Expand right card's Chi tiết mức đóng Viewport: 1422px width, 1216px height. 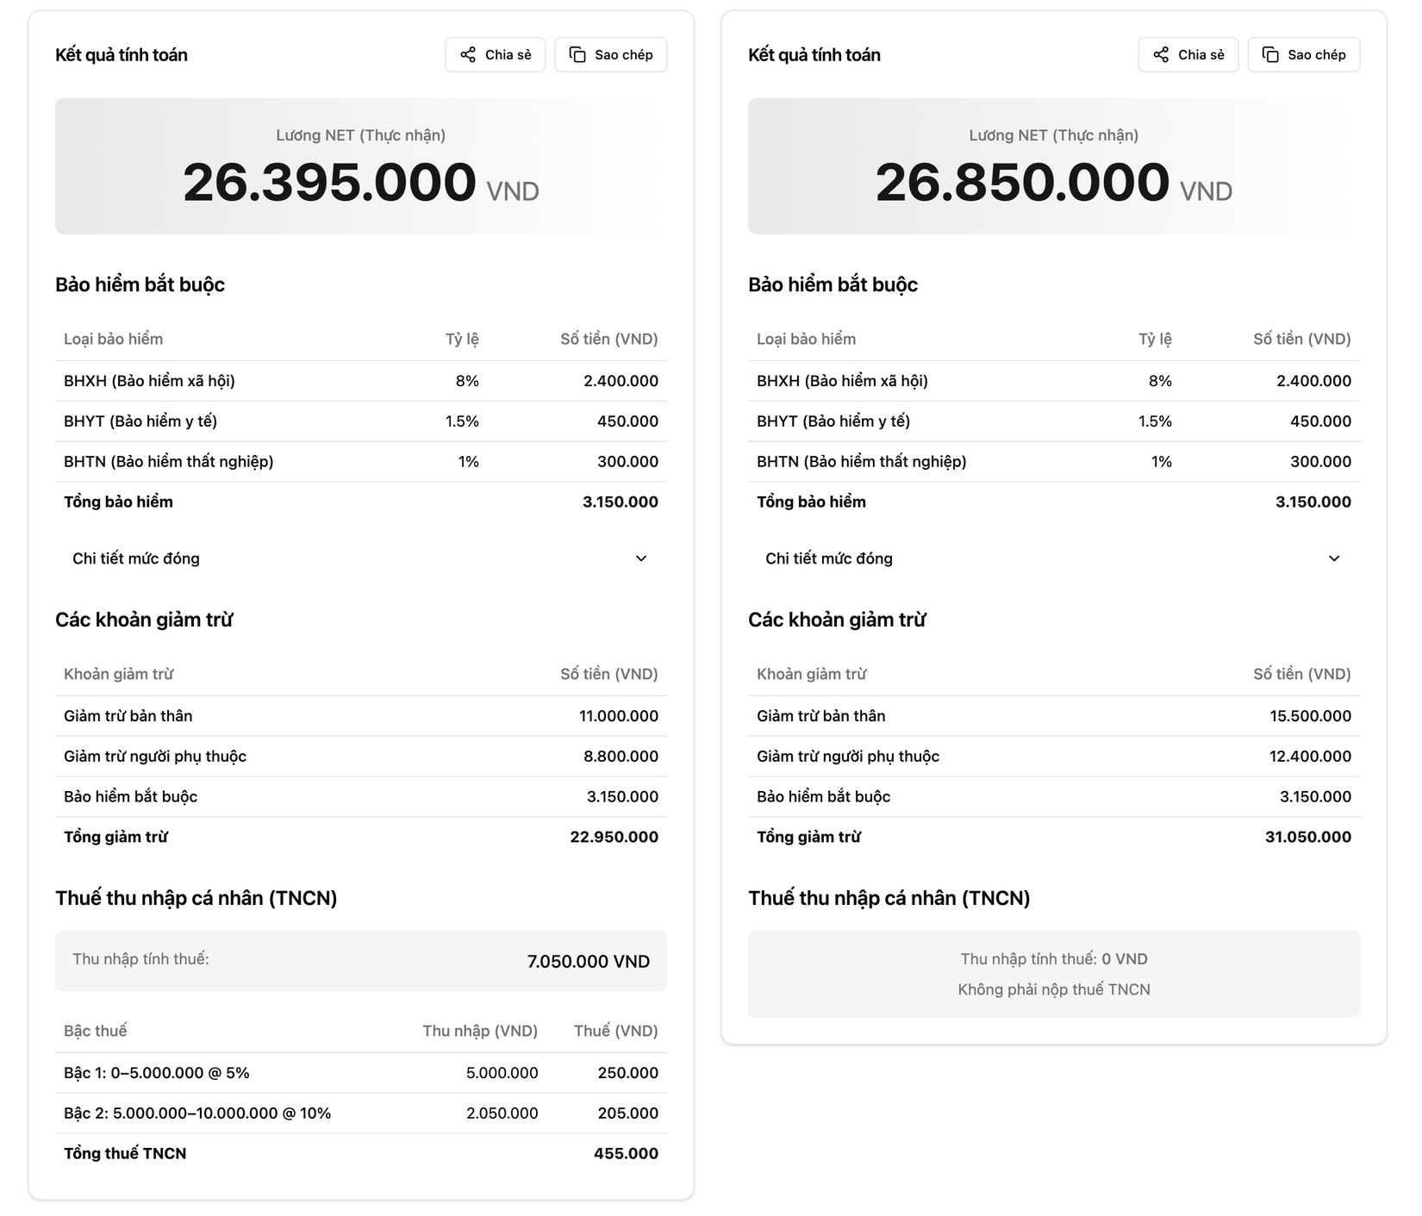tap(829, 558)
